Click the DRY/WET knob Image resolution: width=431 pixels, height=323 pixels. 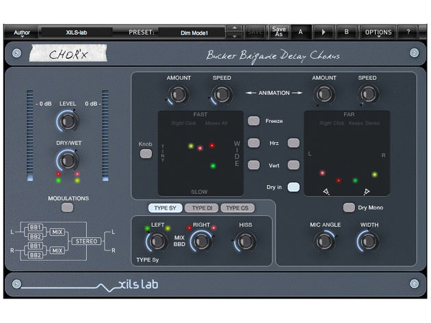(x=67, y=160)
